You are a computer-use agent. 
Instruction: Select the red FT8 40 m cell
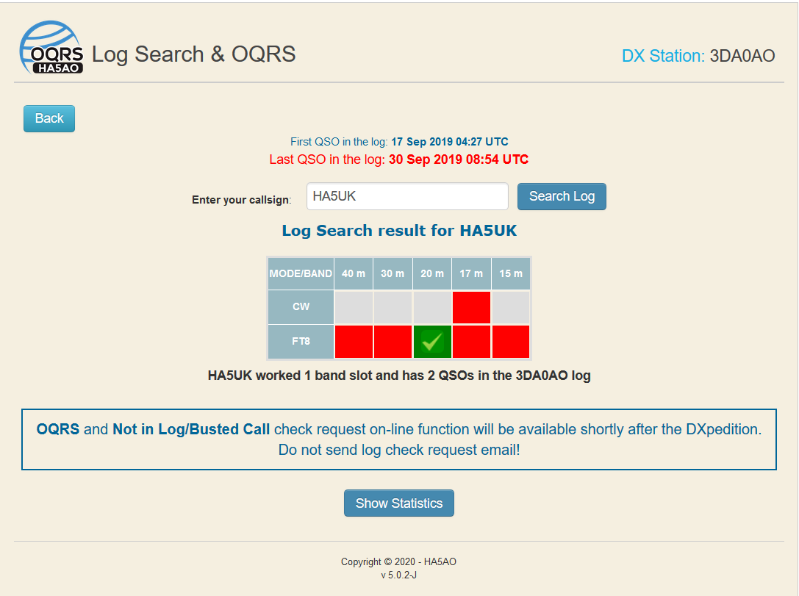353,342
